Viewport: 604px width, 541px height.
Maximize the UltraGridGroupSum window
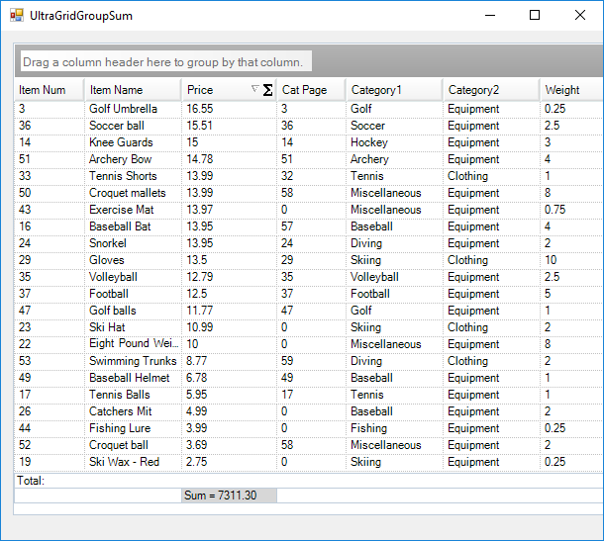coord(535,15)
